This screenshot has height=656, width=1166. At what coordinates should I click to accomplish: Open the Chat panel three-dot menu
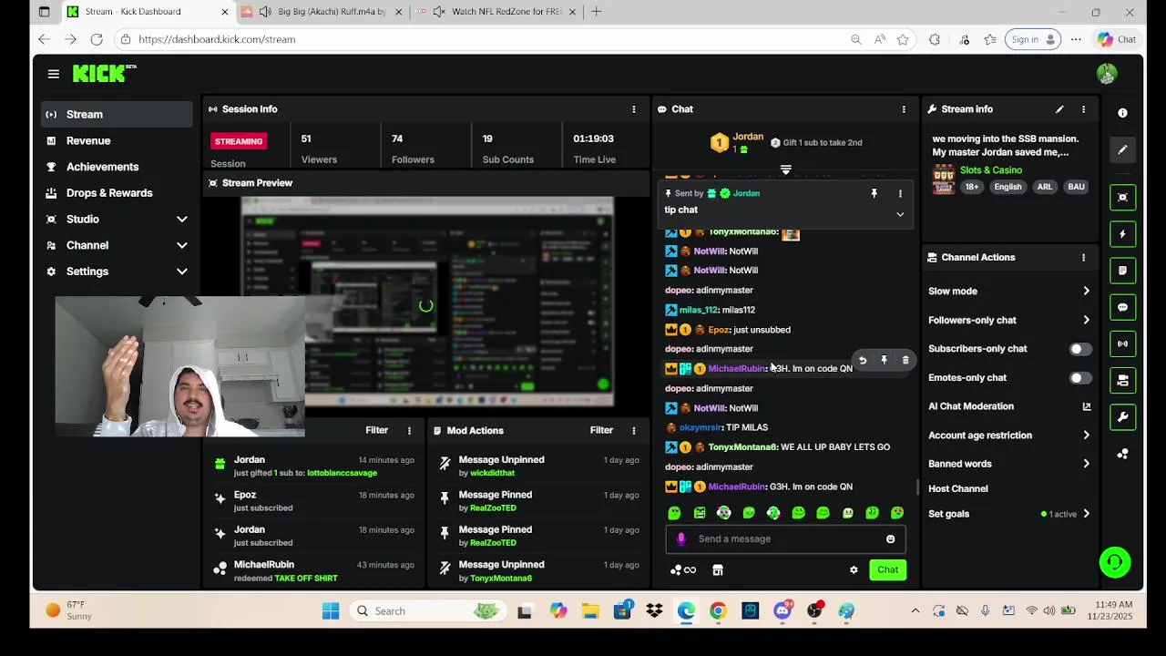[904, 109]
